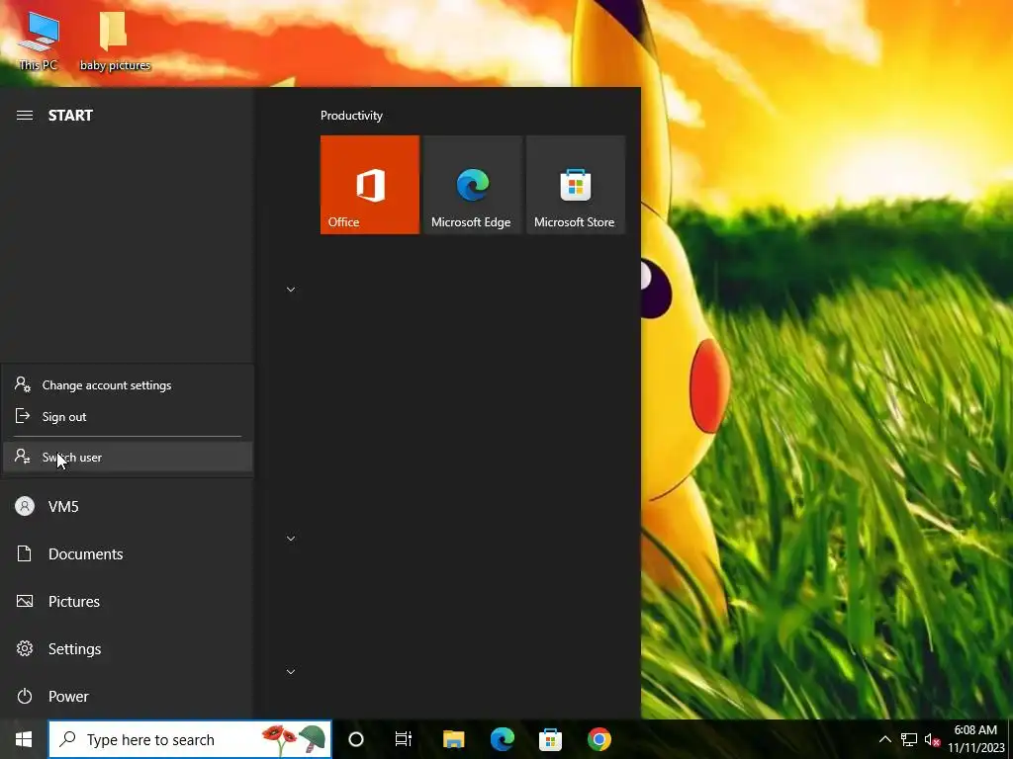Click the Type here to search box

(190, 739)
